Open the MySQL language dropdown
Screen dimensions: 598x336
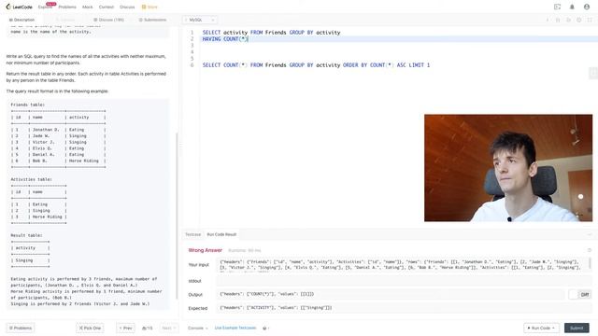pyautogui.click(x=200, y=20)
